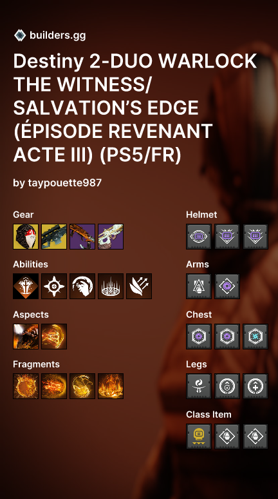
Task: Select the rift circle class ability icon
Action: [111, 286]
